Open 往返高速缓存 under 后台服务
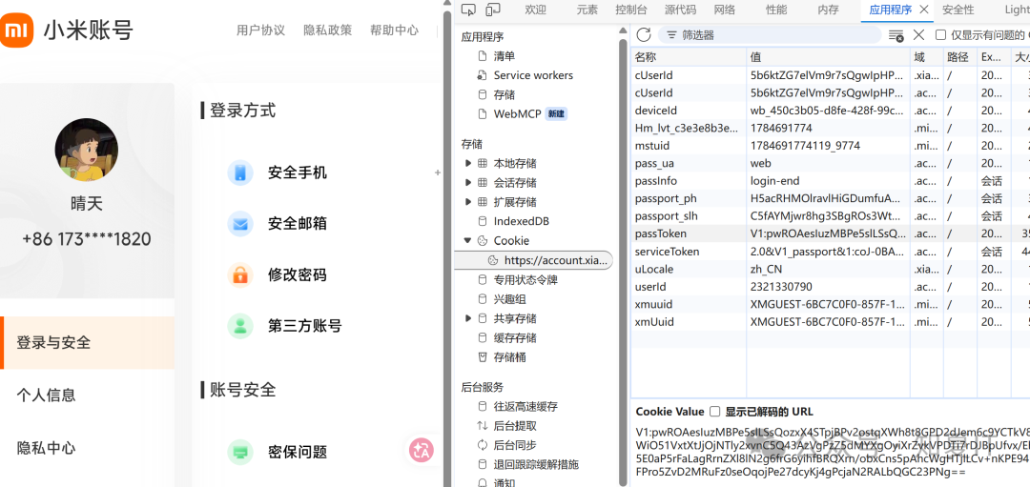The width and height of the screenshot is (1030, 487). [x=526, y=407]
